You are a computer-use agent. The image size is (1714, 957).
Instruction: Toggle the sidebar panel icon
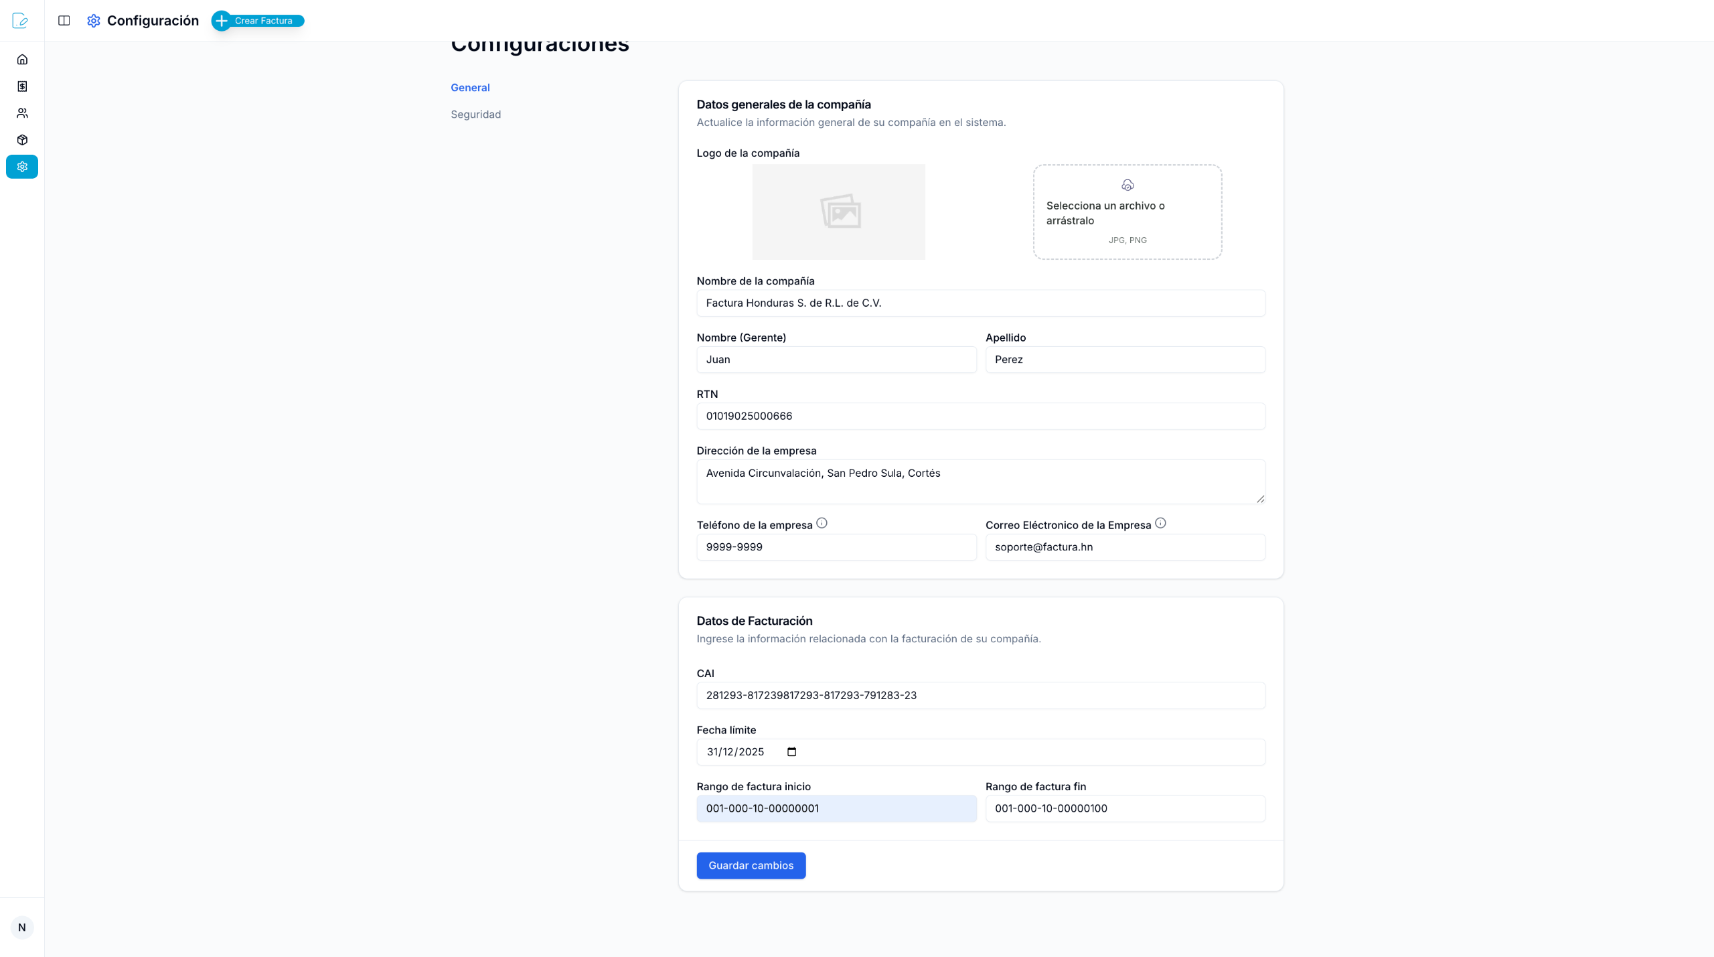(64, 21)
